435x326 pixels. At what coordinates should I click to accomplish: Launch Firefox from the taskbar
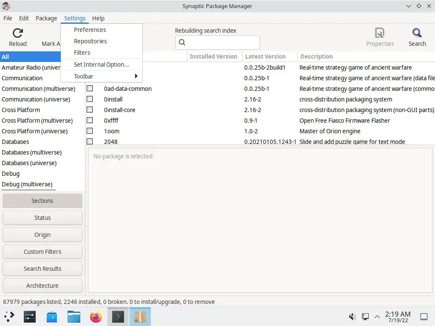[x=96, y=317]
